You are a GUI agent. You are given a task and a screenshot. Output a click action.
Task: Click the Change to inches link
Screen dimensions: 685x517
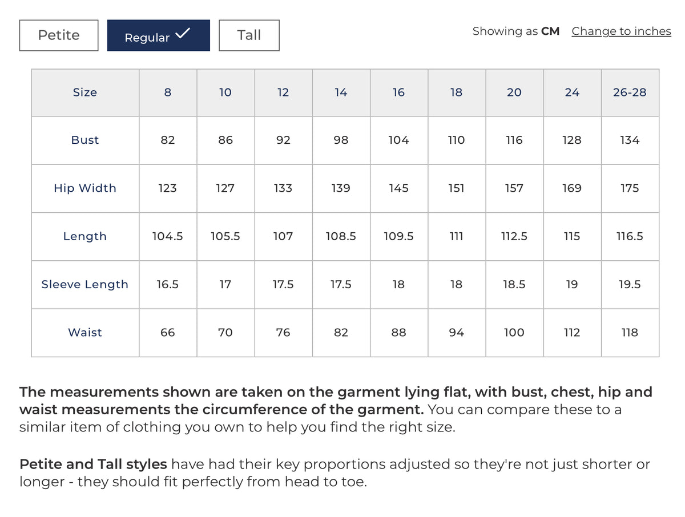(621, 31)
